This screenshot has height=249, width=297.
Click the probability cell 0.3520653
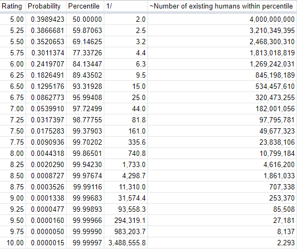click(x=46, y=41)
